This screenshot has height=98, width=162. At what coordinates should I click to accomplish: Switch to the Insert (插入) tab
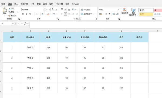(x=16, y=4)
